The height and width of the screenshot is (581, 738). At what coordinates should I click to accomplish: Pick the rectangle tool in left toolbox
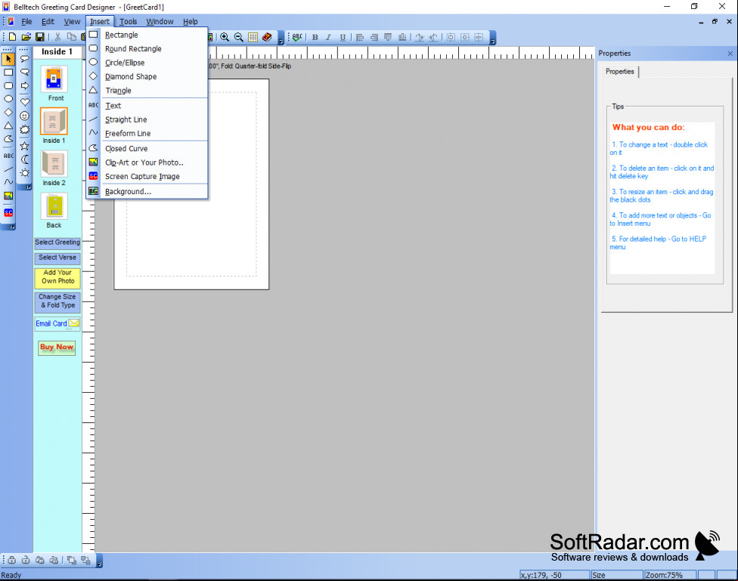point(8,73)
